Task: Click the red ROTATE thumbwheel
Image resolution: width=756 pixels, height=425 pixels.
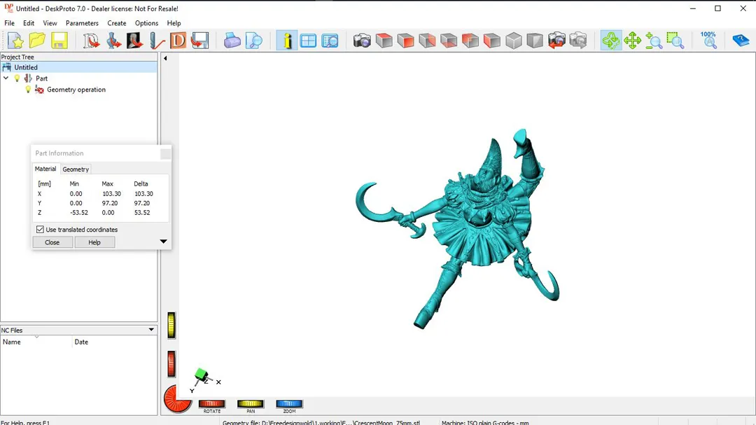Action: coord(212,404)
